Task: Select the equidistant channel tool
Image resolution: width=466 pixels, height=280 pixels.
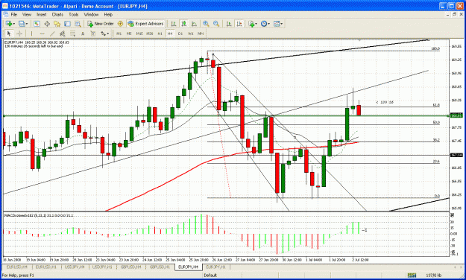Action: pos(62,34)
